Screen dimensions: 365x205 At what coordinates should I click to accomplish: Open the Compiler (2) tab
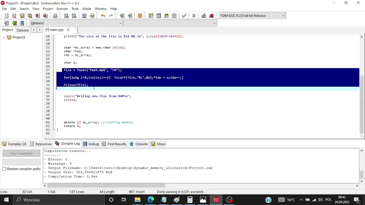tap(14, 144)
